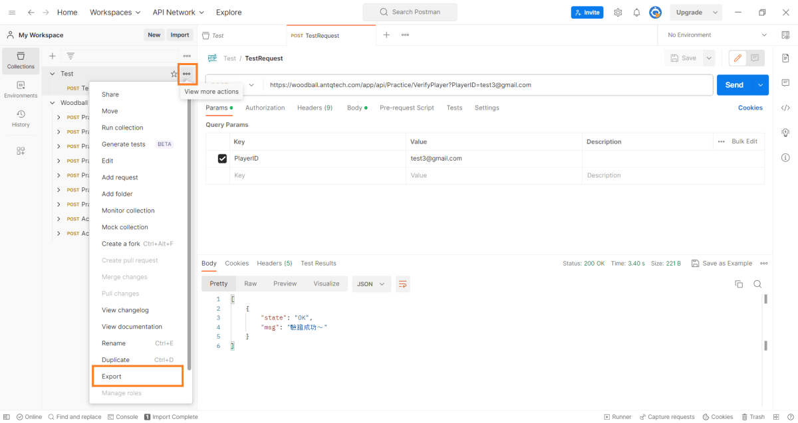This screenshot has height=423, width=798.
Task: Select the Environments sidebar icon
Action: coord(21,89)
